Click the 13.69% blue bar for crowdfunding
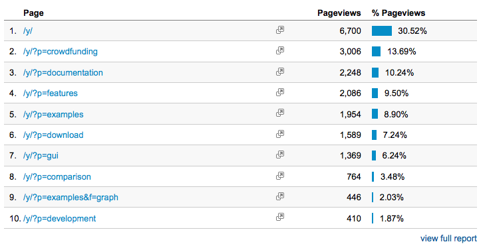Image resolution: width=479 pixels, height=246 pixels. coord(376,52)
